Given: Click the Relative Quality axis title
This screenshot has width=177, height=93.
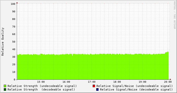Looking at the screenshot, I should (3, 42).
